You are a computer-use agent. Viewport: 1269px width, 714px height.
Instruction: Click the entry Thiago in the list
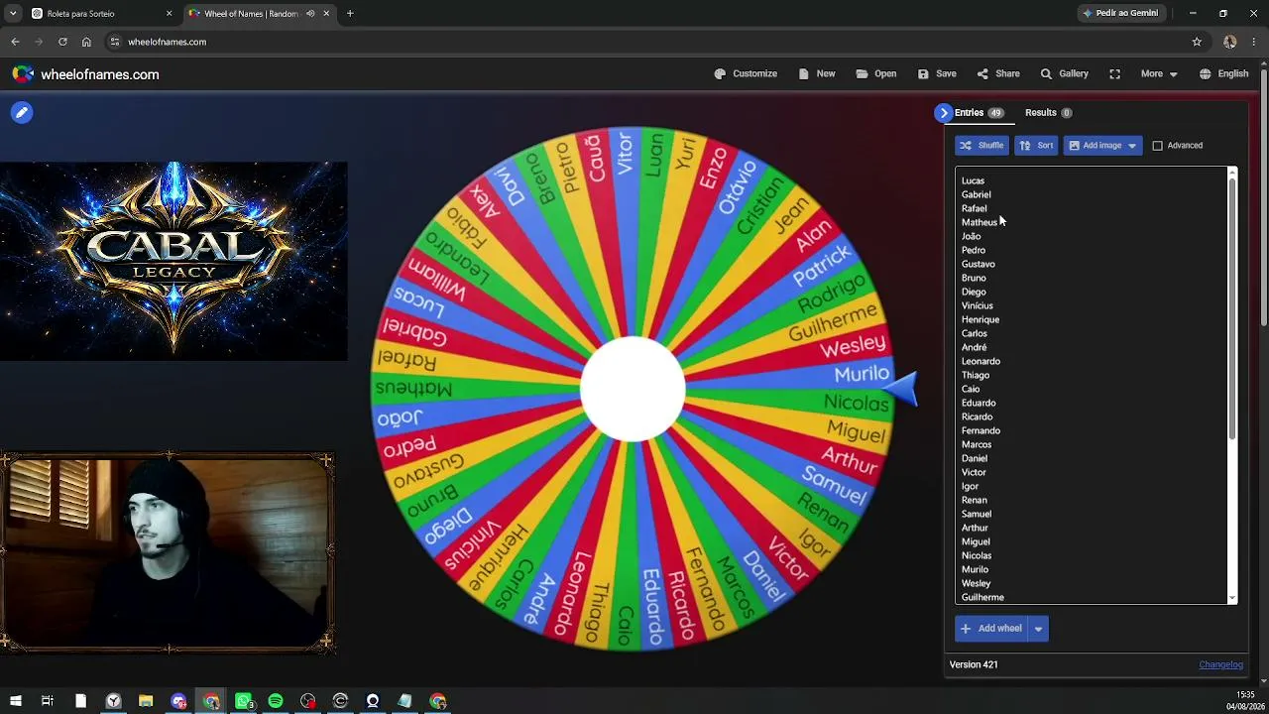(975, 376)
